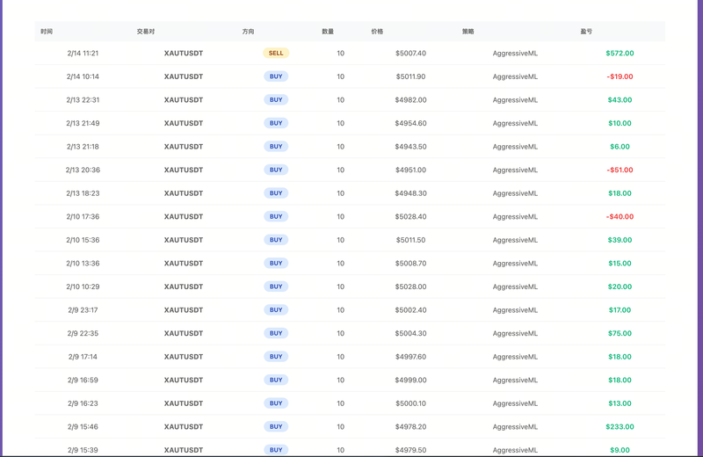This screenshot has height=457, width=703.
Task: Click AggressiveML in the 2/9 22:35 row
Action: pos(515,333)
